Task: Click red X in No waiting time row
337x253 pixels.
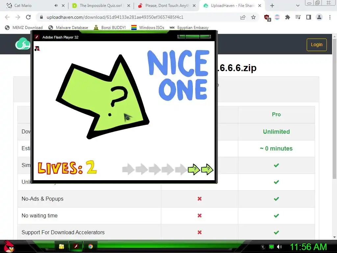Action: [x=199, y=215]
